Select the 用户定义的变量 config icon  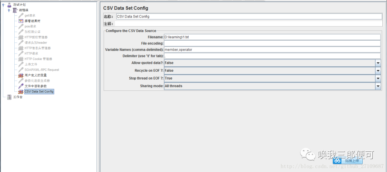[21, 75]
